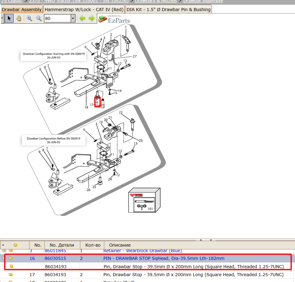
Task: Click callout number 1 in upper diagram
Action: (x=126, y=27)
